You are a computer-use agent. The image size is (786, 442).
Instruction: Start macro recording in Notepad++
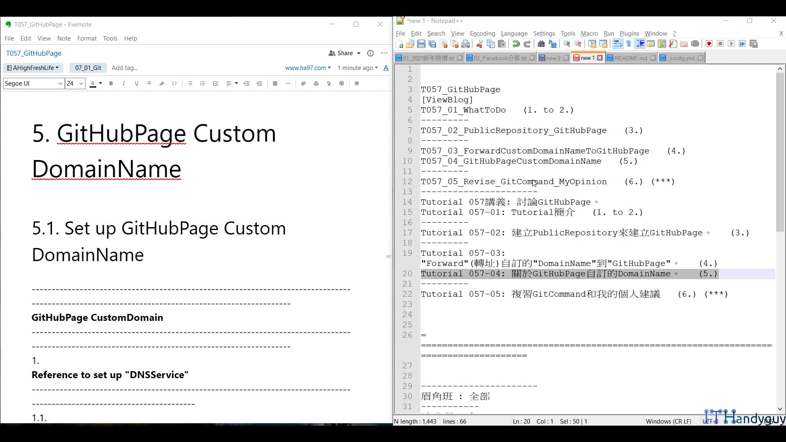tap(709, 44)
